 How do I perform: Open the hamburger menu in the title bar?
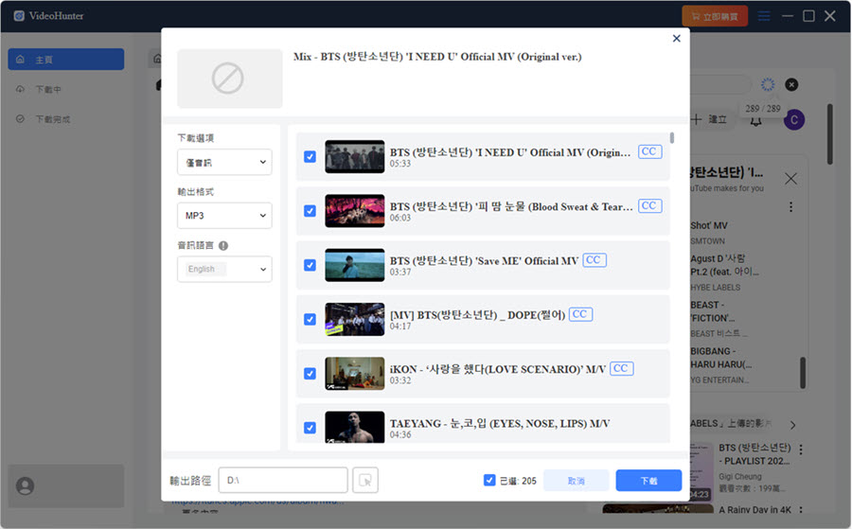click(764, 16)
